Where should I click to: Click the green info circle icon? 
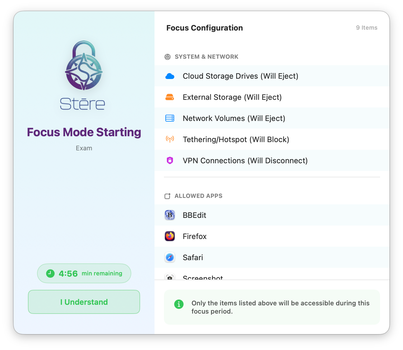(x=179, y=304)
